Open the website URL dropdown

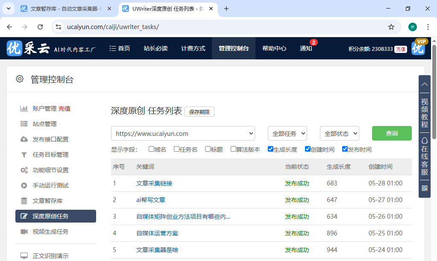[x=183, y=133]
